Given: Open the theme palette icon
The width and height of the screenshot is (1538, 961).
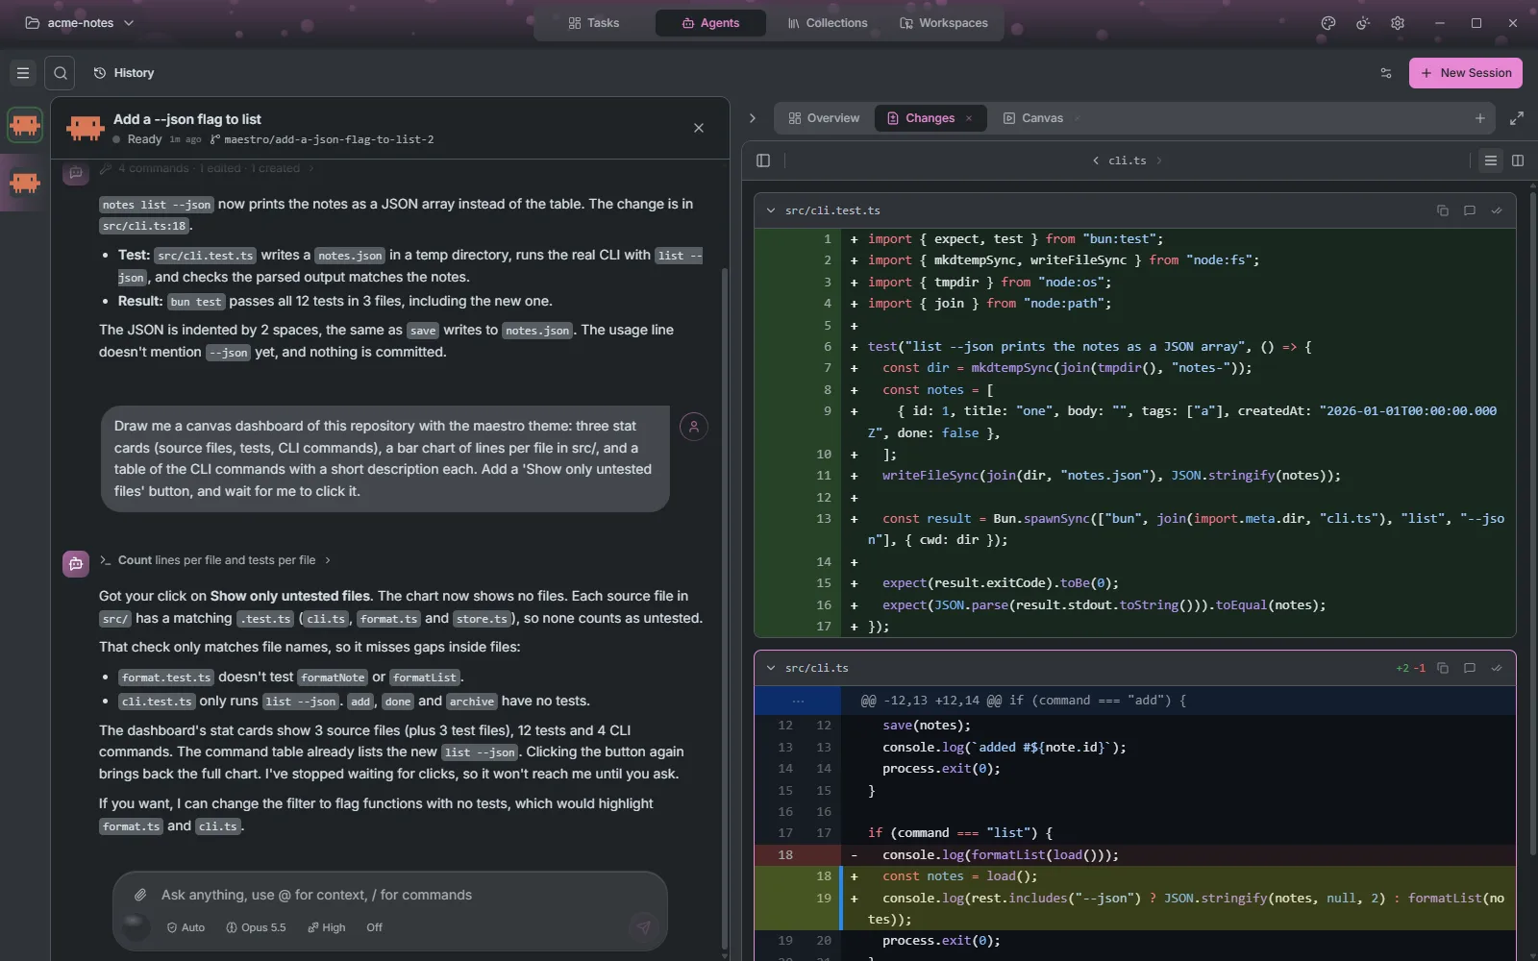Looking at the screenshot, I should 1328,23.
